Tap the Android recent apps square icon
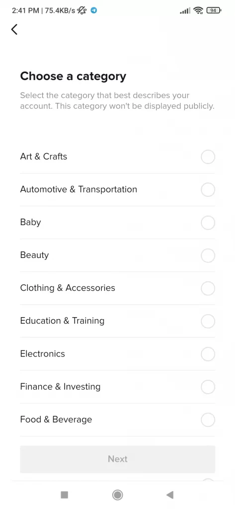235x509 pixels. (64, 495)
